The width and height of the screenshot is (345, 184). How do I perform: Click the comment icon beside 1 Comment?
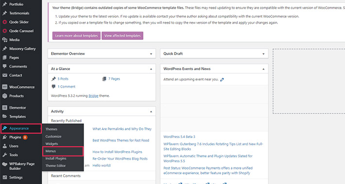point(53,86)
